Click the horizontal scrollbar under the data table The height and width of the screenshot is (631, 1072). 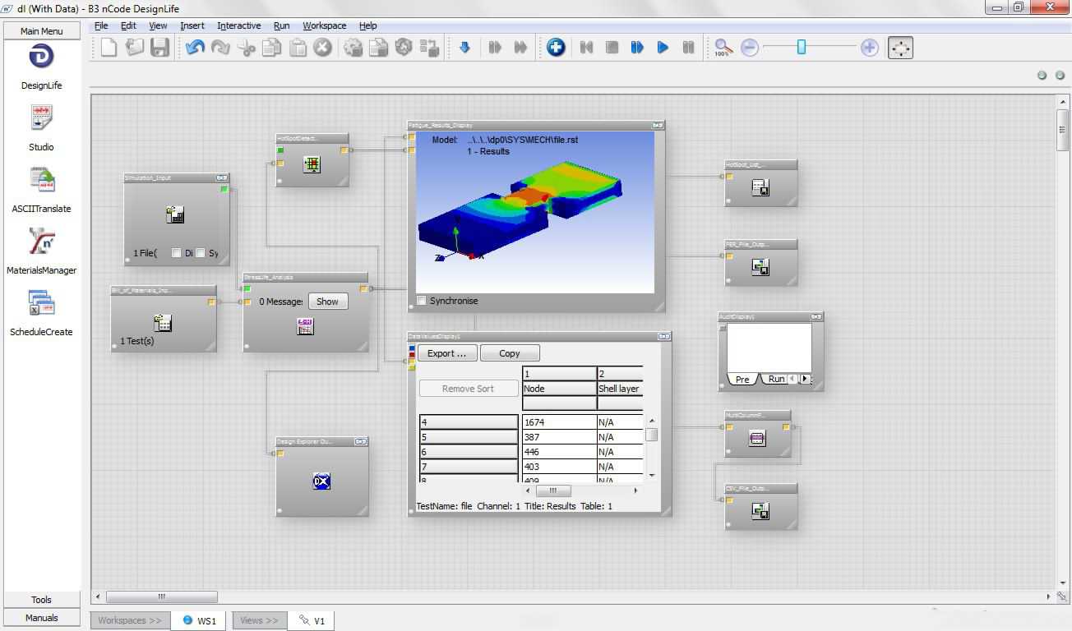pyautogui.click(x=552, y=491)
